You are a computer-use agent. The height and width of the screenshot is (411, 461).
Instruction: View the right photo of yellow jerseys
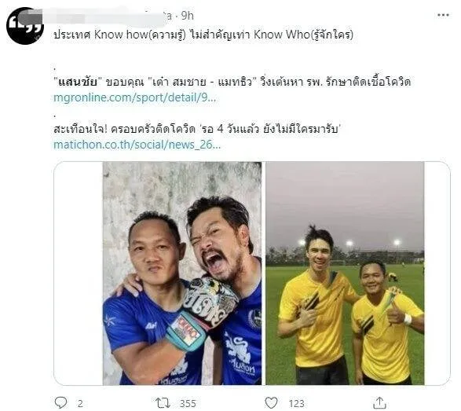tap(345, 273)
